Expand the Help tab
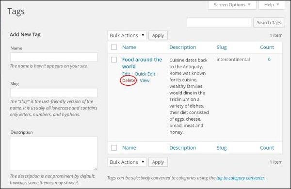The width and height of the screenshot is (291, 189). click(272, 5)
